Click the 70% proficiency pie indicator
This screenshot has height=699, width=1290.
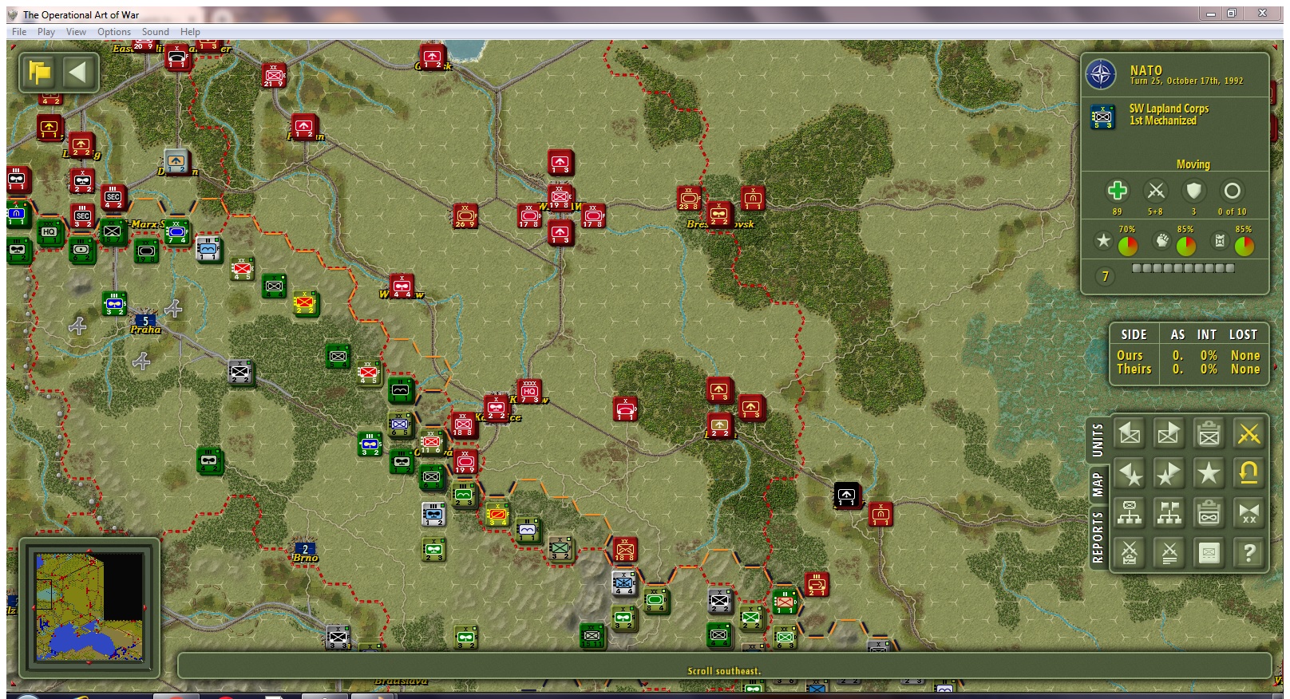[1127, 245]
